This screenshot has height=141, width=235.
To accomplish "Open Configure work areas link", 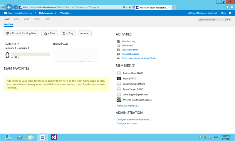I will point(128,123).
